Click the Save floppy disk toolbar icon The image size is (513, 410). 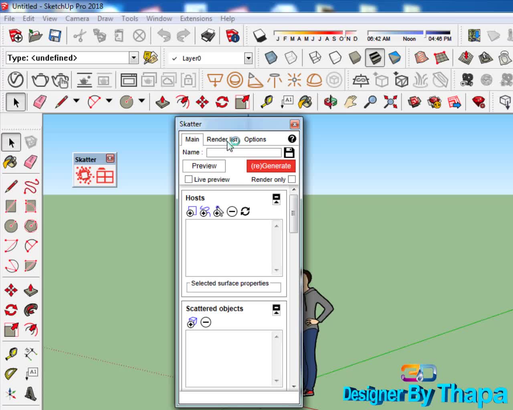(x=55, y=36)
